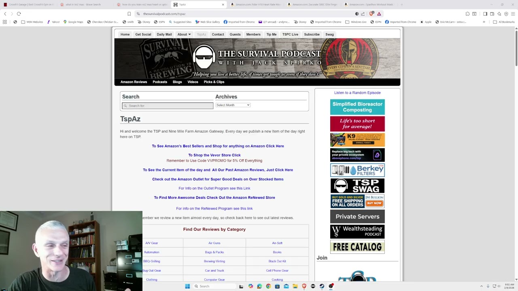Screen dimensions: 518x291
Task: Open info on the ReNewed Program link
Action: [214, 209]
